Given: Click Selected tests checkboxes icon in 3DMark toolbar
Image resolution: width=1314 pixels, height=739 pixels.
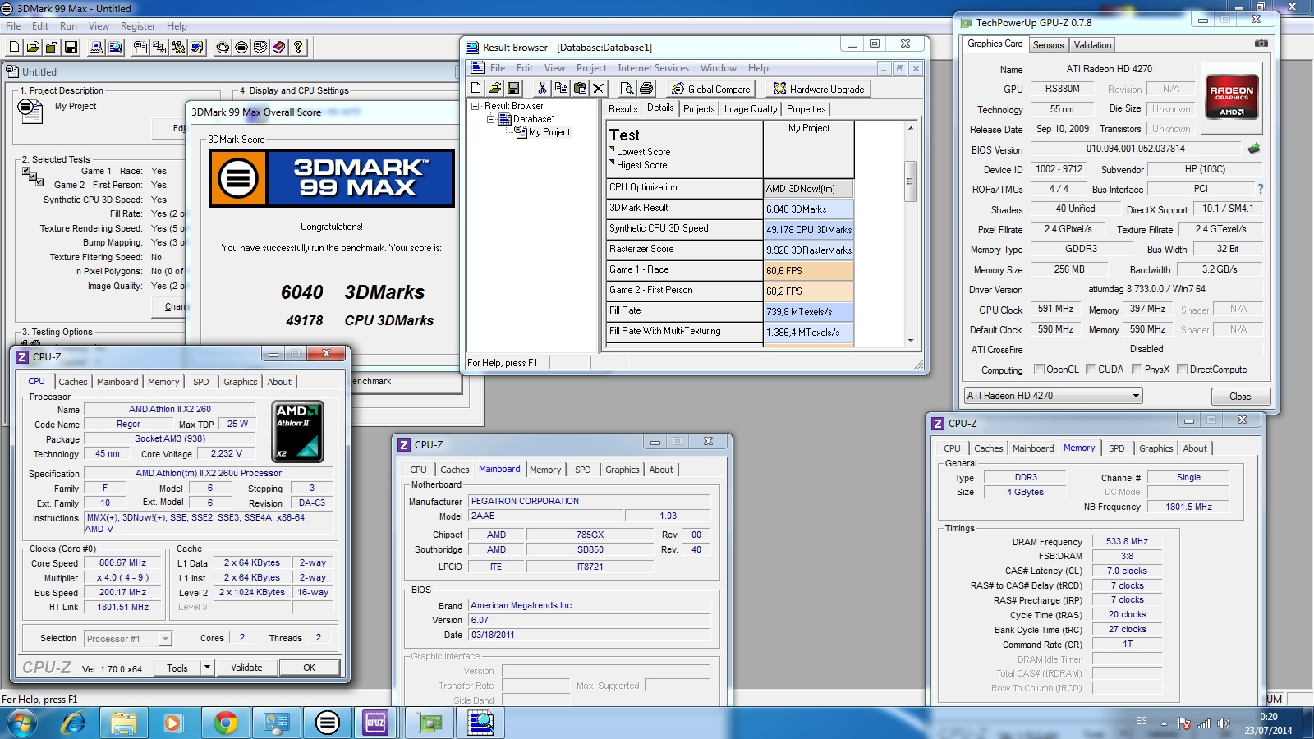Looking at the screenshot, I should [159, 47].
